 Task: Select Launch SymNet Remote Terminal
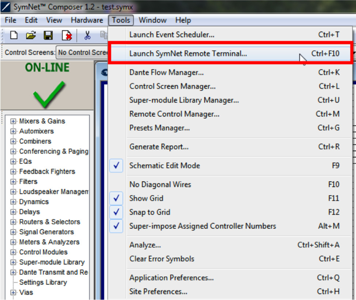click(x=188, y=54)
